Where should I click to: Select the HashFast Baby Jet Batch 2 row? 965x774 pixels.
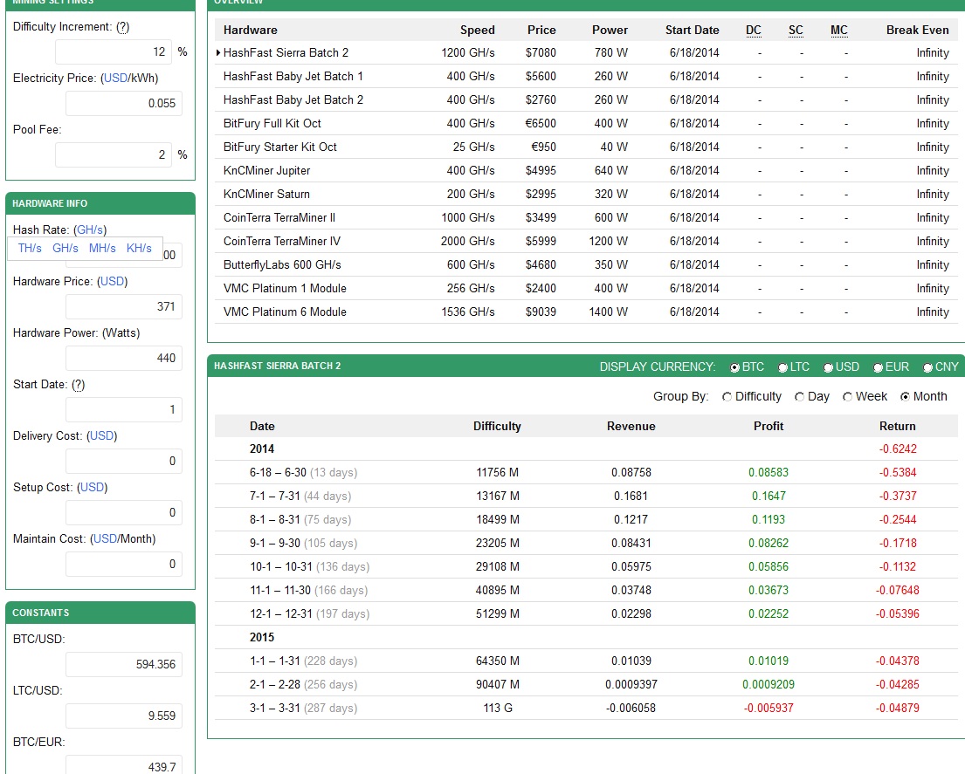click(586, 99)
